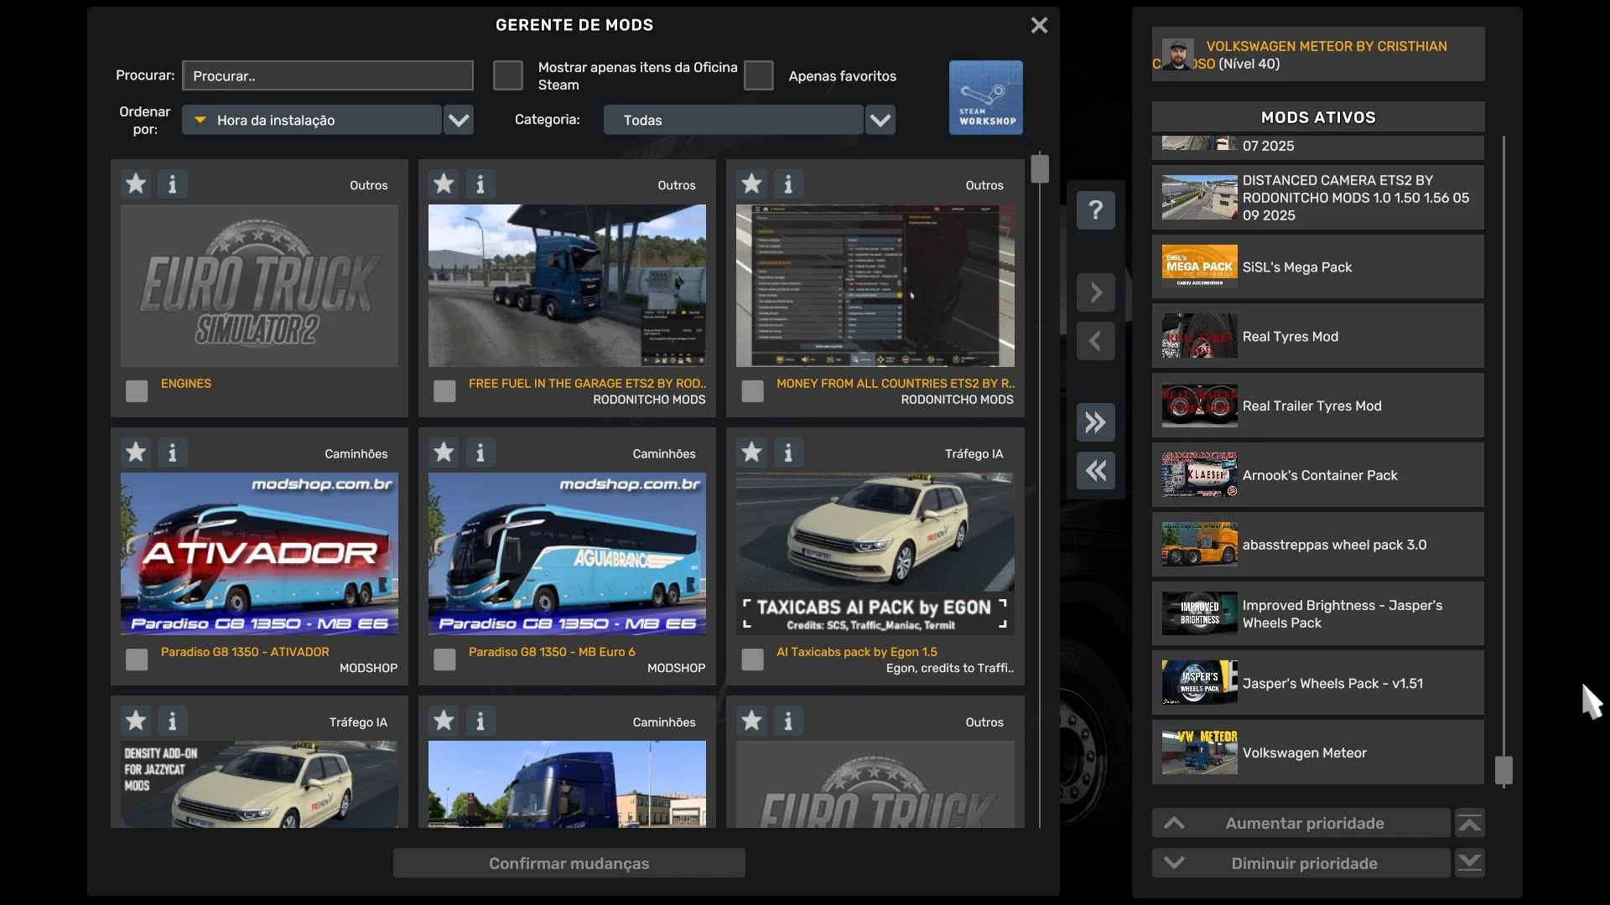The height and width of the screenshot is (905, 1610).
Task: Activate all mods with double right arrow
Action: click(1095, 422)
